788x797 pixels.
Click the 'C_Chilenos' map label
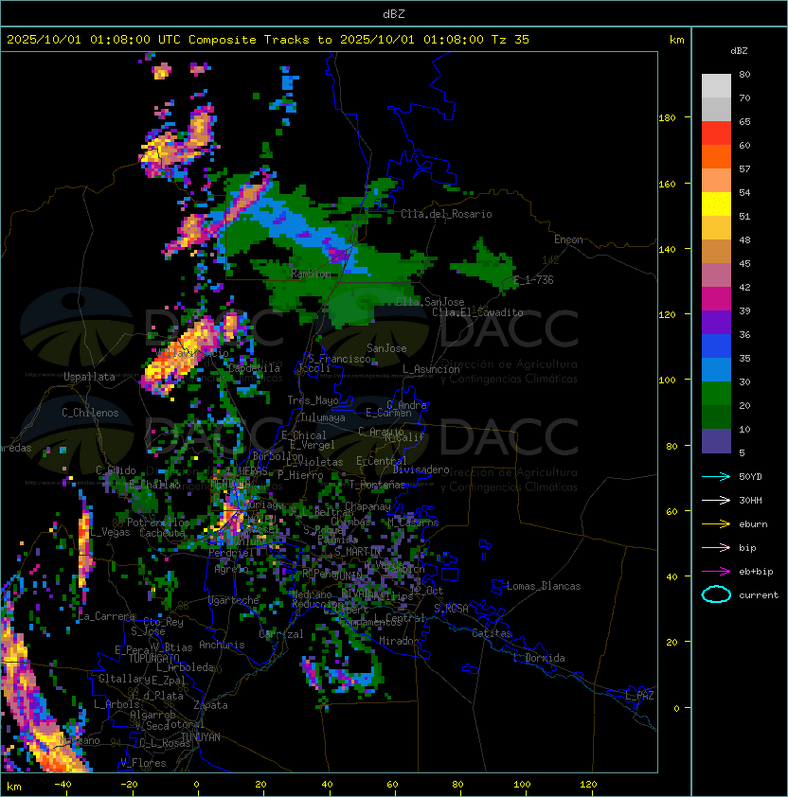coord(90,413)
